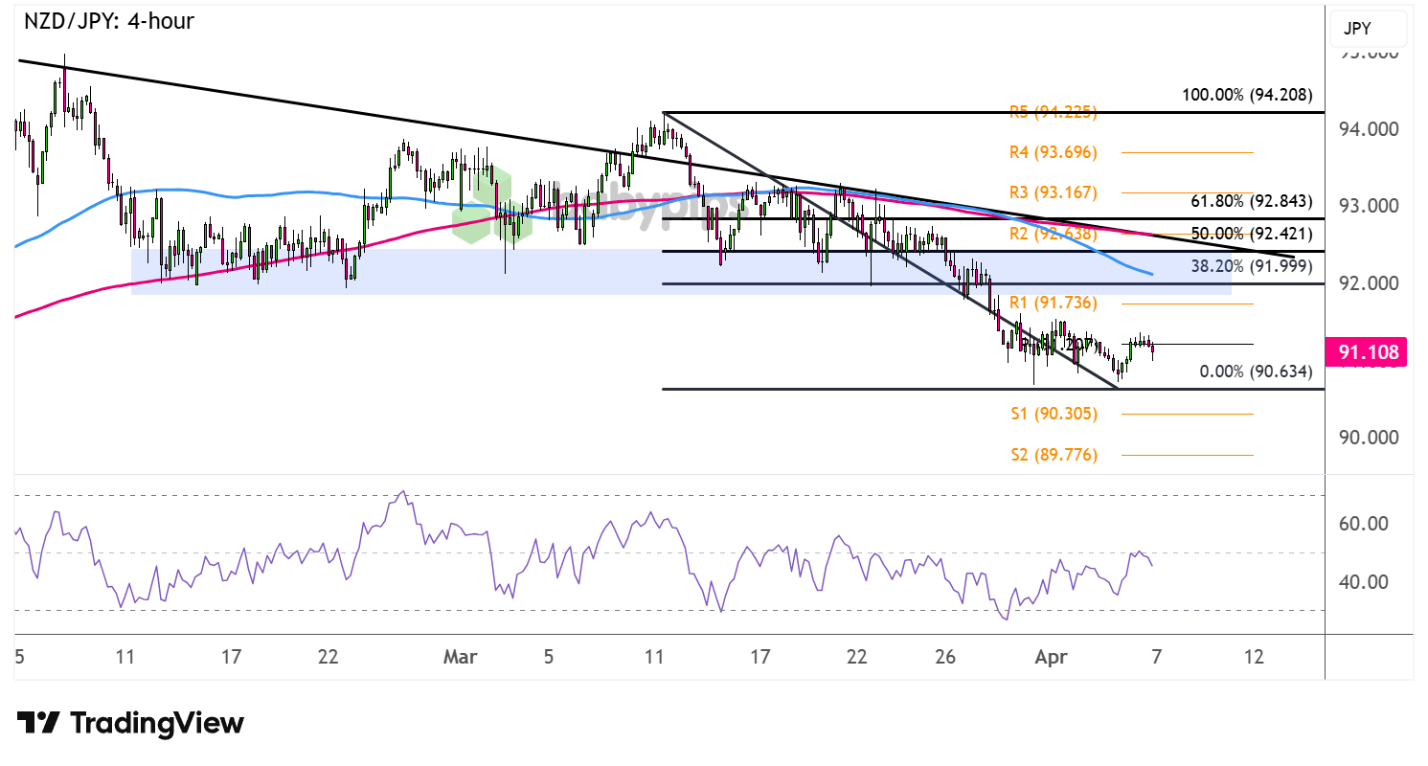
Task: Select the 61.80% (92.843) Fibonacci label
Action: 1251,201
